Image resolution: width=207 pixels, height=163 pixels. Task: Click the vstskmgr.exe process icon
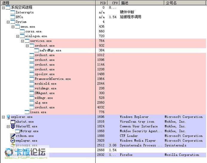[x=32, y=88]
